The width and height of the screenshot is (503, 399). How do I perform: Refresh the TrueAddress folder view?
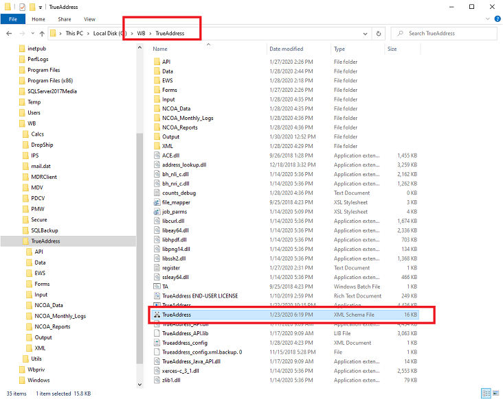(379, 34)
